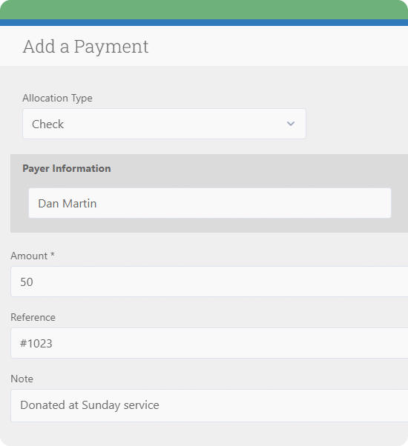Image resolution: width=408 pixels, height=446 pixels.
Task: Click the Reference label
Action: point(33,317)
